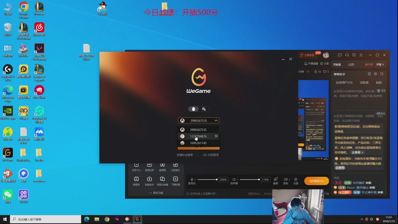
Task: Click the 250% microphone volume value
Action: 223,180
